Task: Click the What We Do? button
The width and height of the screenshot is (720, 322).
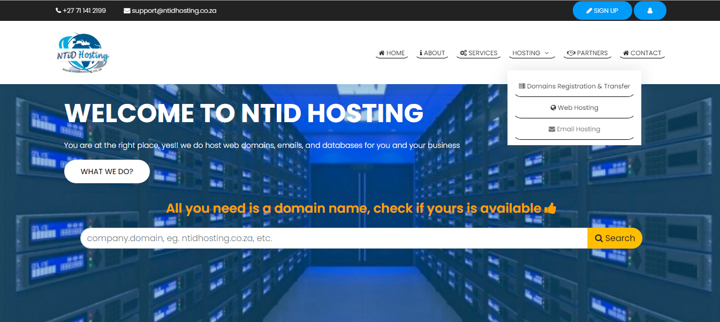Action: tap(107, 171)
